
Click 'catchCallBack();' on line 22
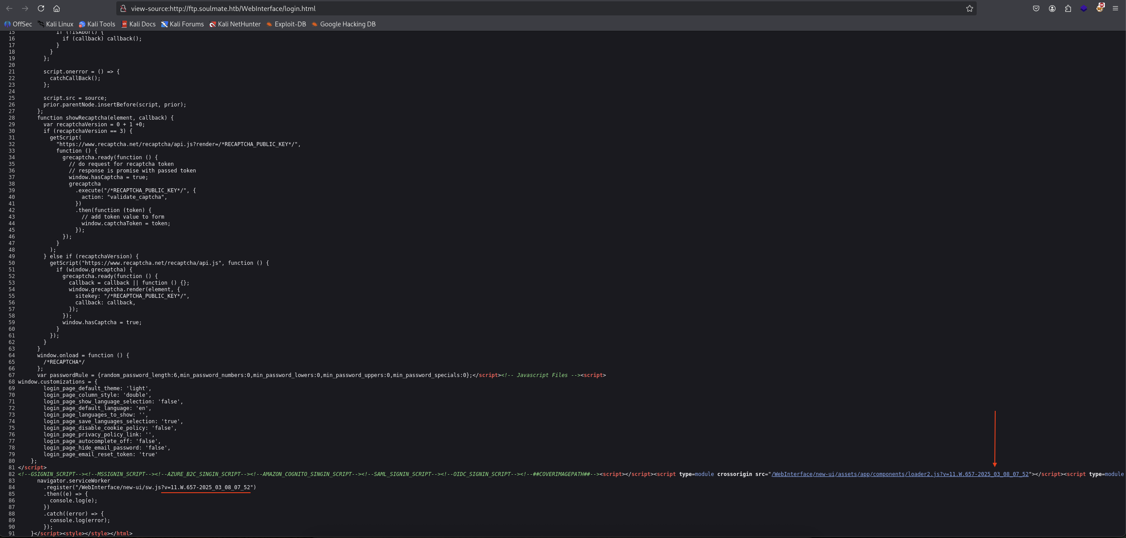tap(75, 78)
